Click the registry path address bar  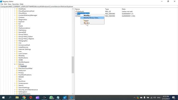tap(89, 7)
